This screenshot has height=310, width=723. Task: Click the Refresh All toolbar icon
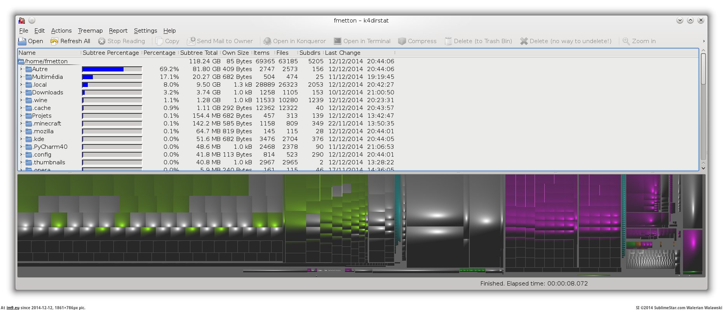tap(54, 41)
